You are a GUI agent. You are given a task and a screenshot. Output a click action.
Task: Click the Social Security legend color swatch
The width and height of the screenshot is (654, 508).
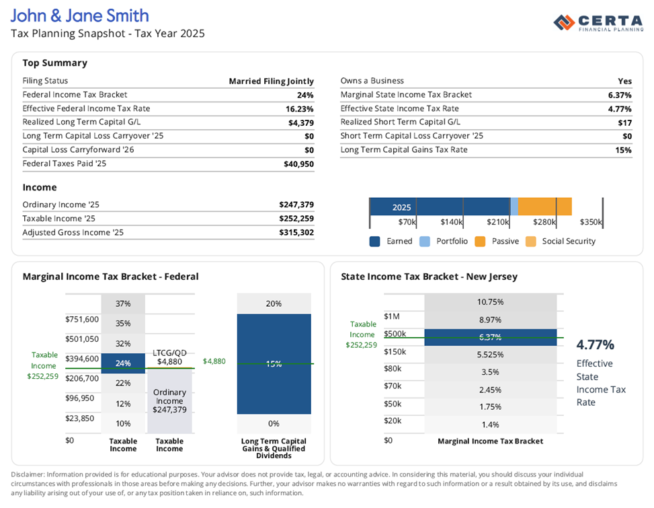(x=530, y=242)
